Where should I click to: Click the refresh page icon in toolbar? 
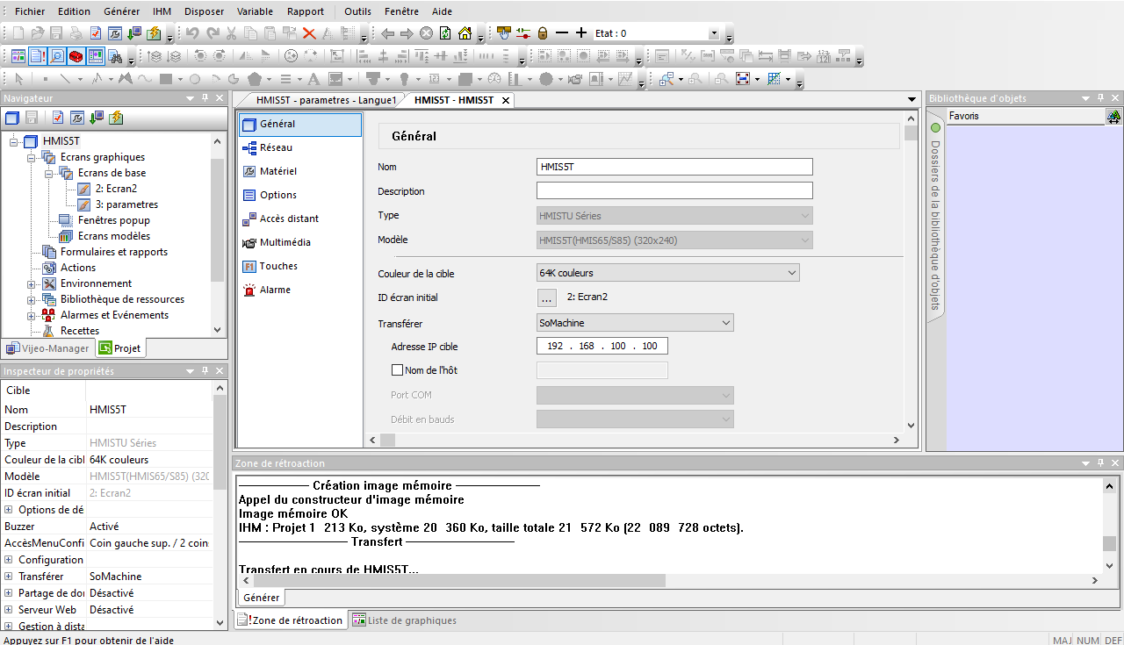pyautogui.click(x=445, y=33)
